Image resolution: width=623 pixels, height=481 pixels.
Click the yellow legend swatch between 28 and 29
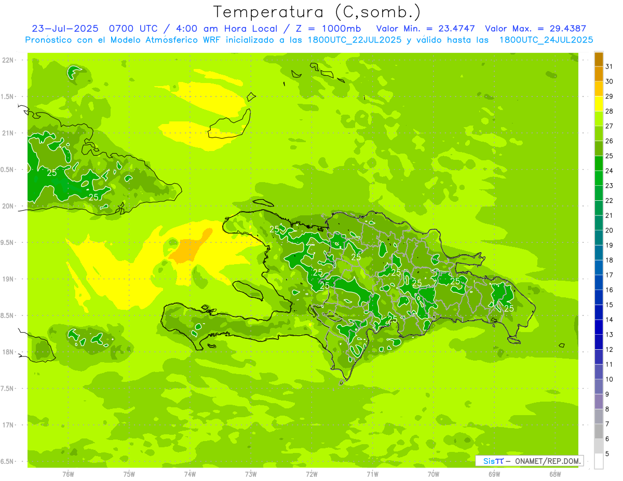tap(599, 104)
